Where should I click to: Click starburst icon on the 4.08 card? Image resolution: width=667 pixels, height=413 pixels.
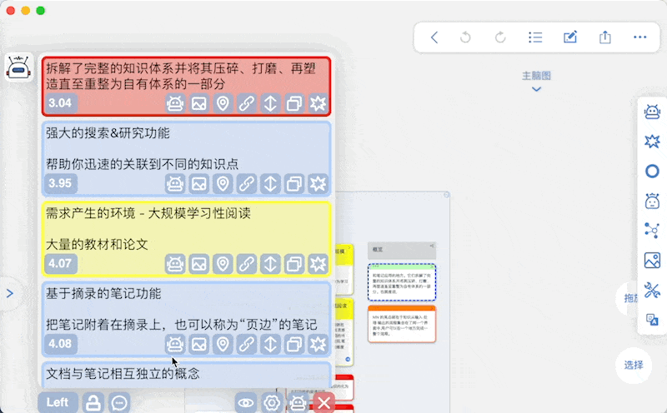[x=318, y=344]
